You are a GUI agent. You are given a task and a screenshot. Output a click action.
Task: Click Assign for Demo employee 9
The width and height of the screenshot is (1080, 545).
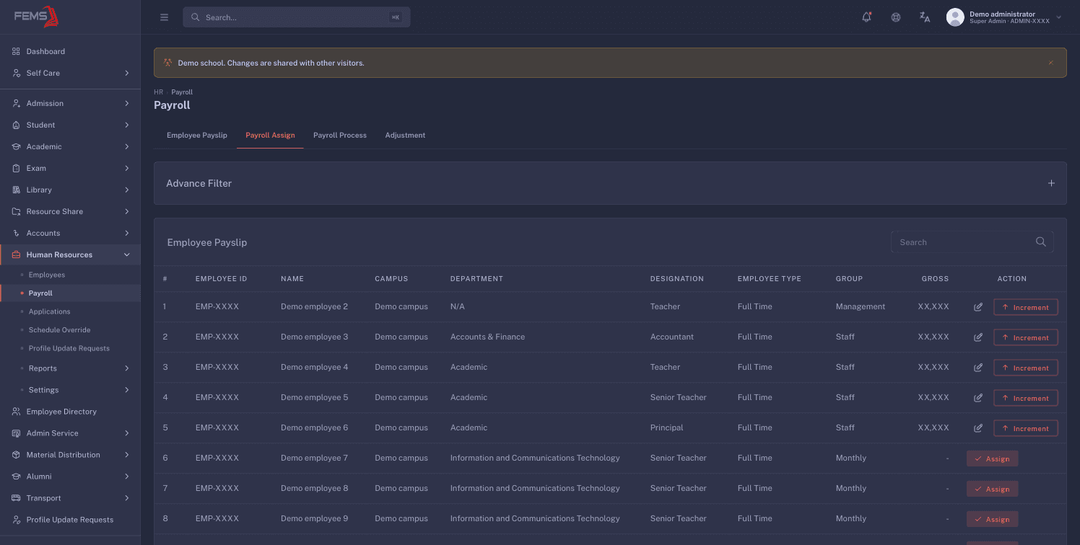(993, 519)
